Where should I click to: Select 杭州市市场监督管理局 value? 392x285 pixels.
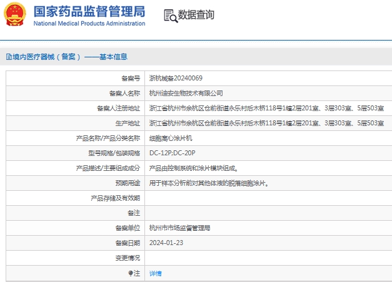click(180, 228)
